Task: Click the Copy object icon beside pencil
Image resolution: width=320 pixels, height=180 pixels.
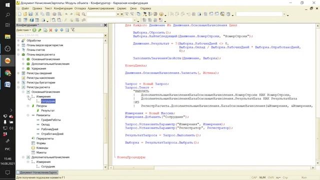Action: [x=45, y=30]
